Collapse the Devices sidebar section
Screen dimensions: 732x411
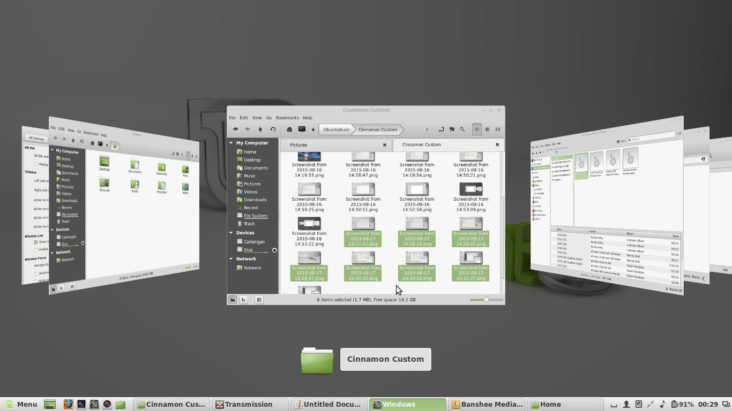click(x=231, y=233)
